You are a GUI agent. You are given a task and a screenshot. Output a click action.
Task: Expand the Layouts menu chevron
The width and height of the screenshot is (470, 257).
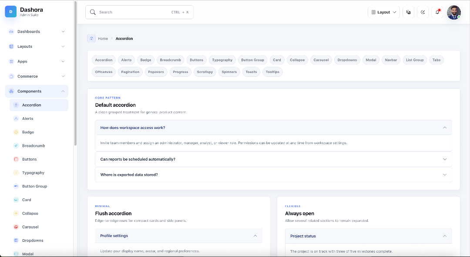coord(63,46)
